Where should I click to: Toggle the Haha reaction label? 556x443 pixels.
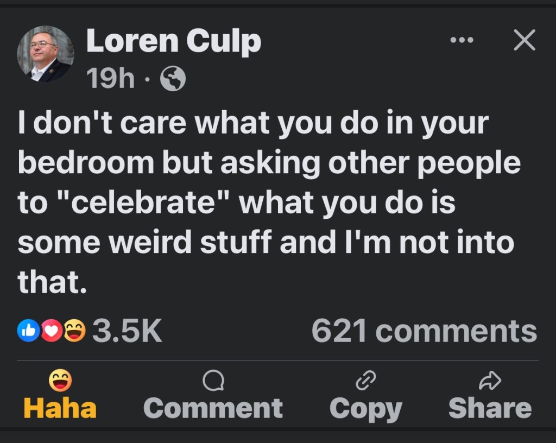pyautogui.click(x=60, y=408)
